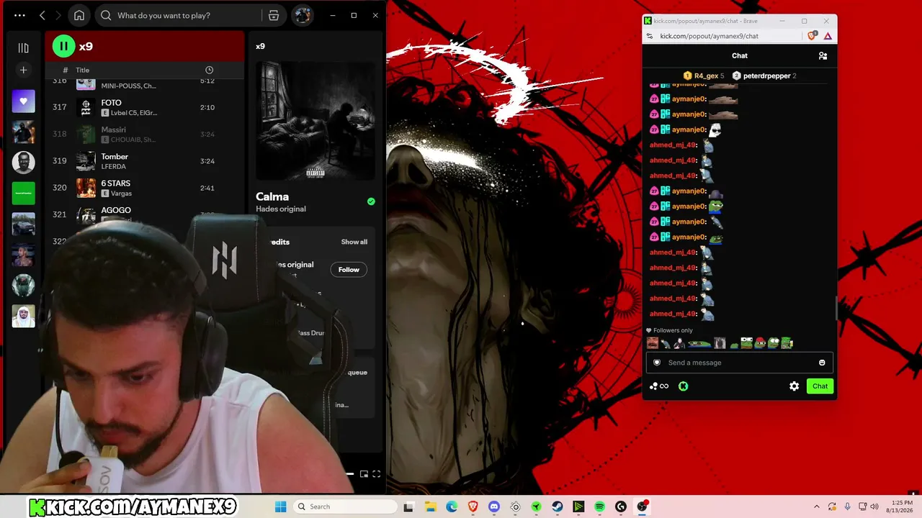
Task: Open Kick chat settings gear
Action: click(794, 386)
